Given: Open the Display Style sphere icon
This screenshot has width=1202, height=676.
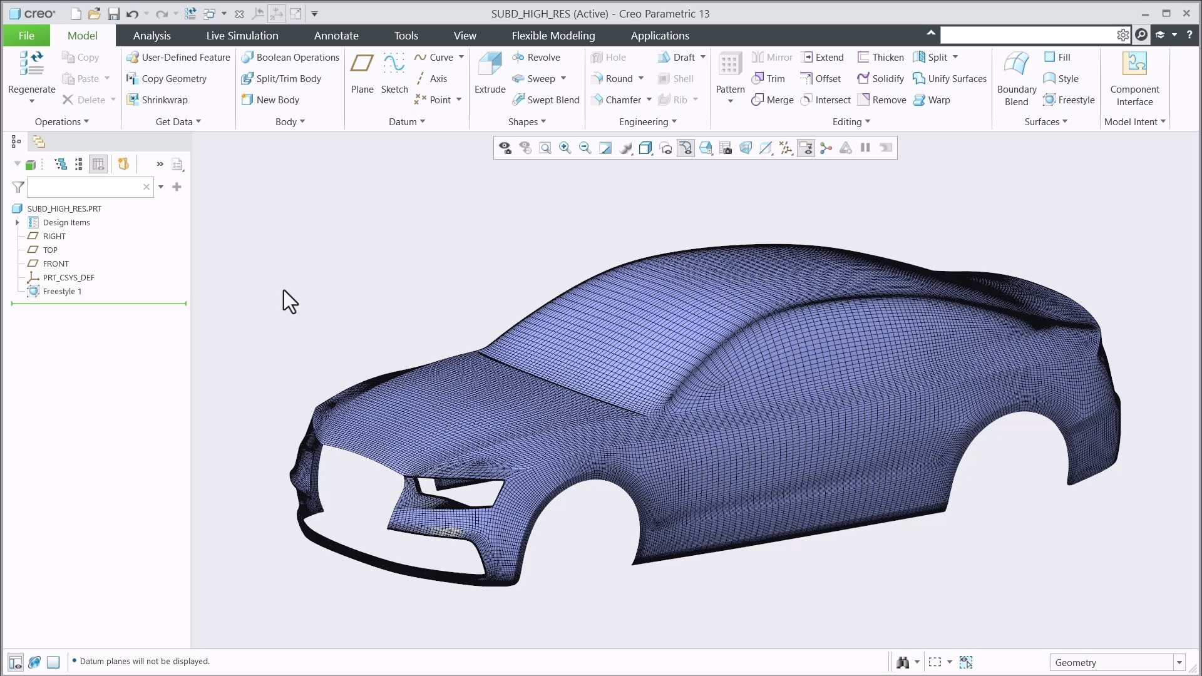Looking at the screenshot, I should point(625,148).
